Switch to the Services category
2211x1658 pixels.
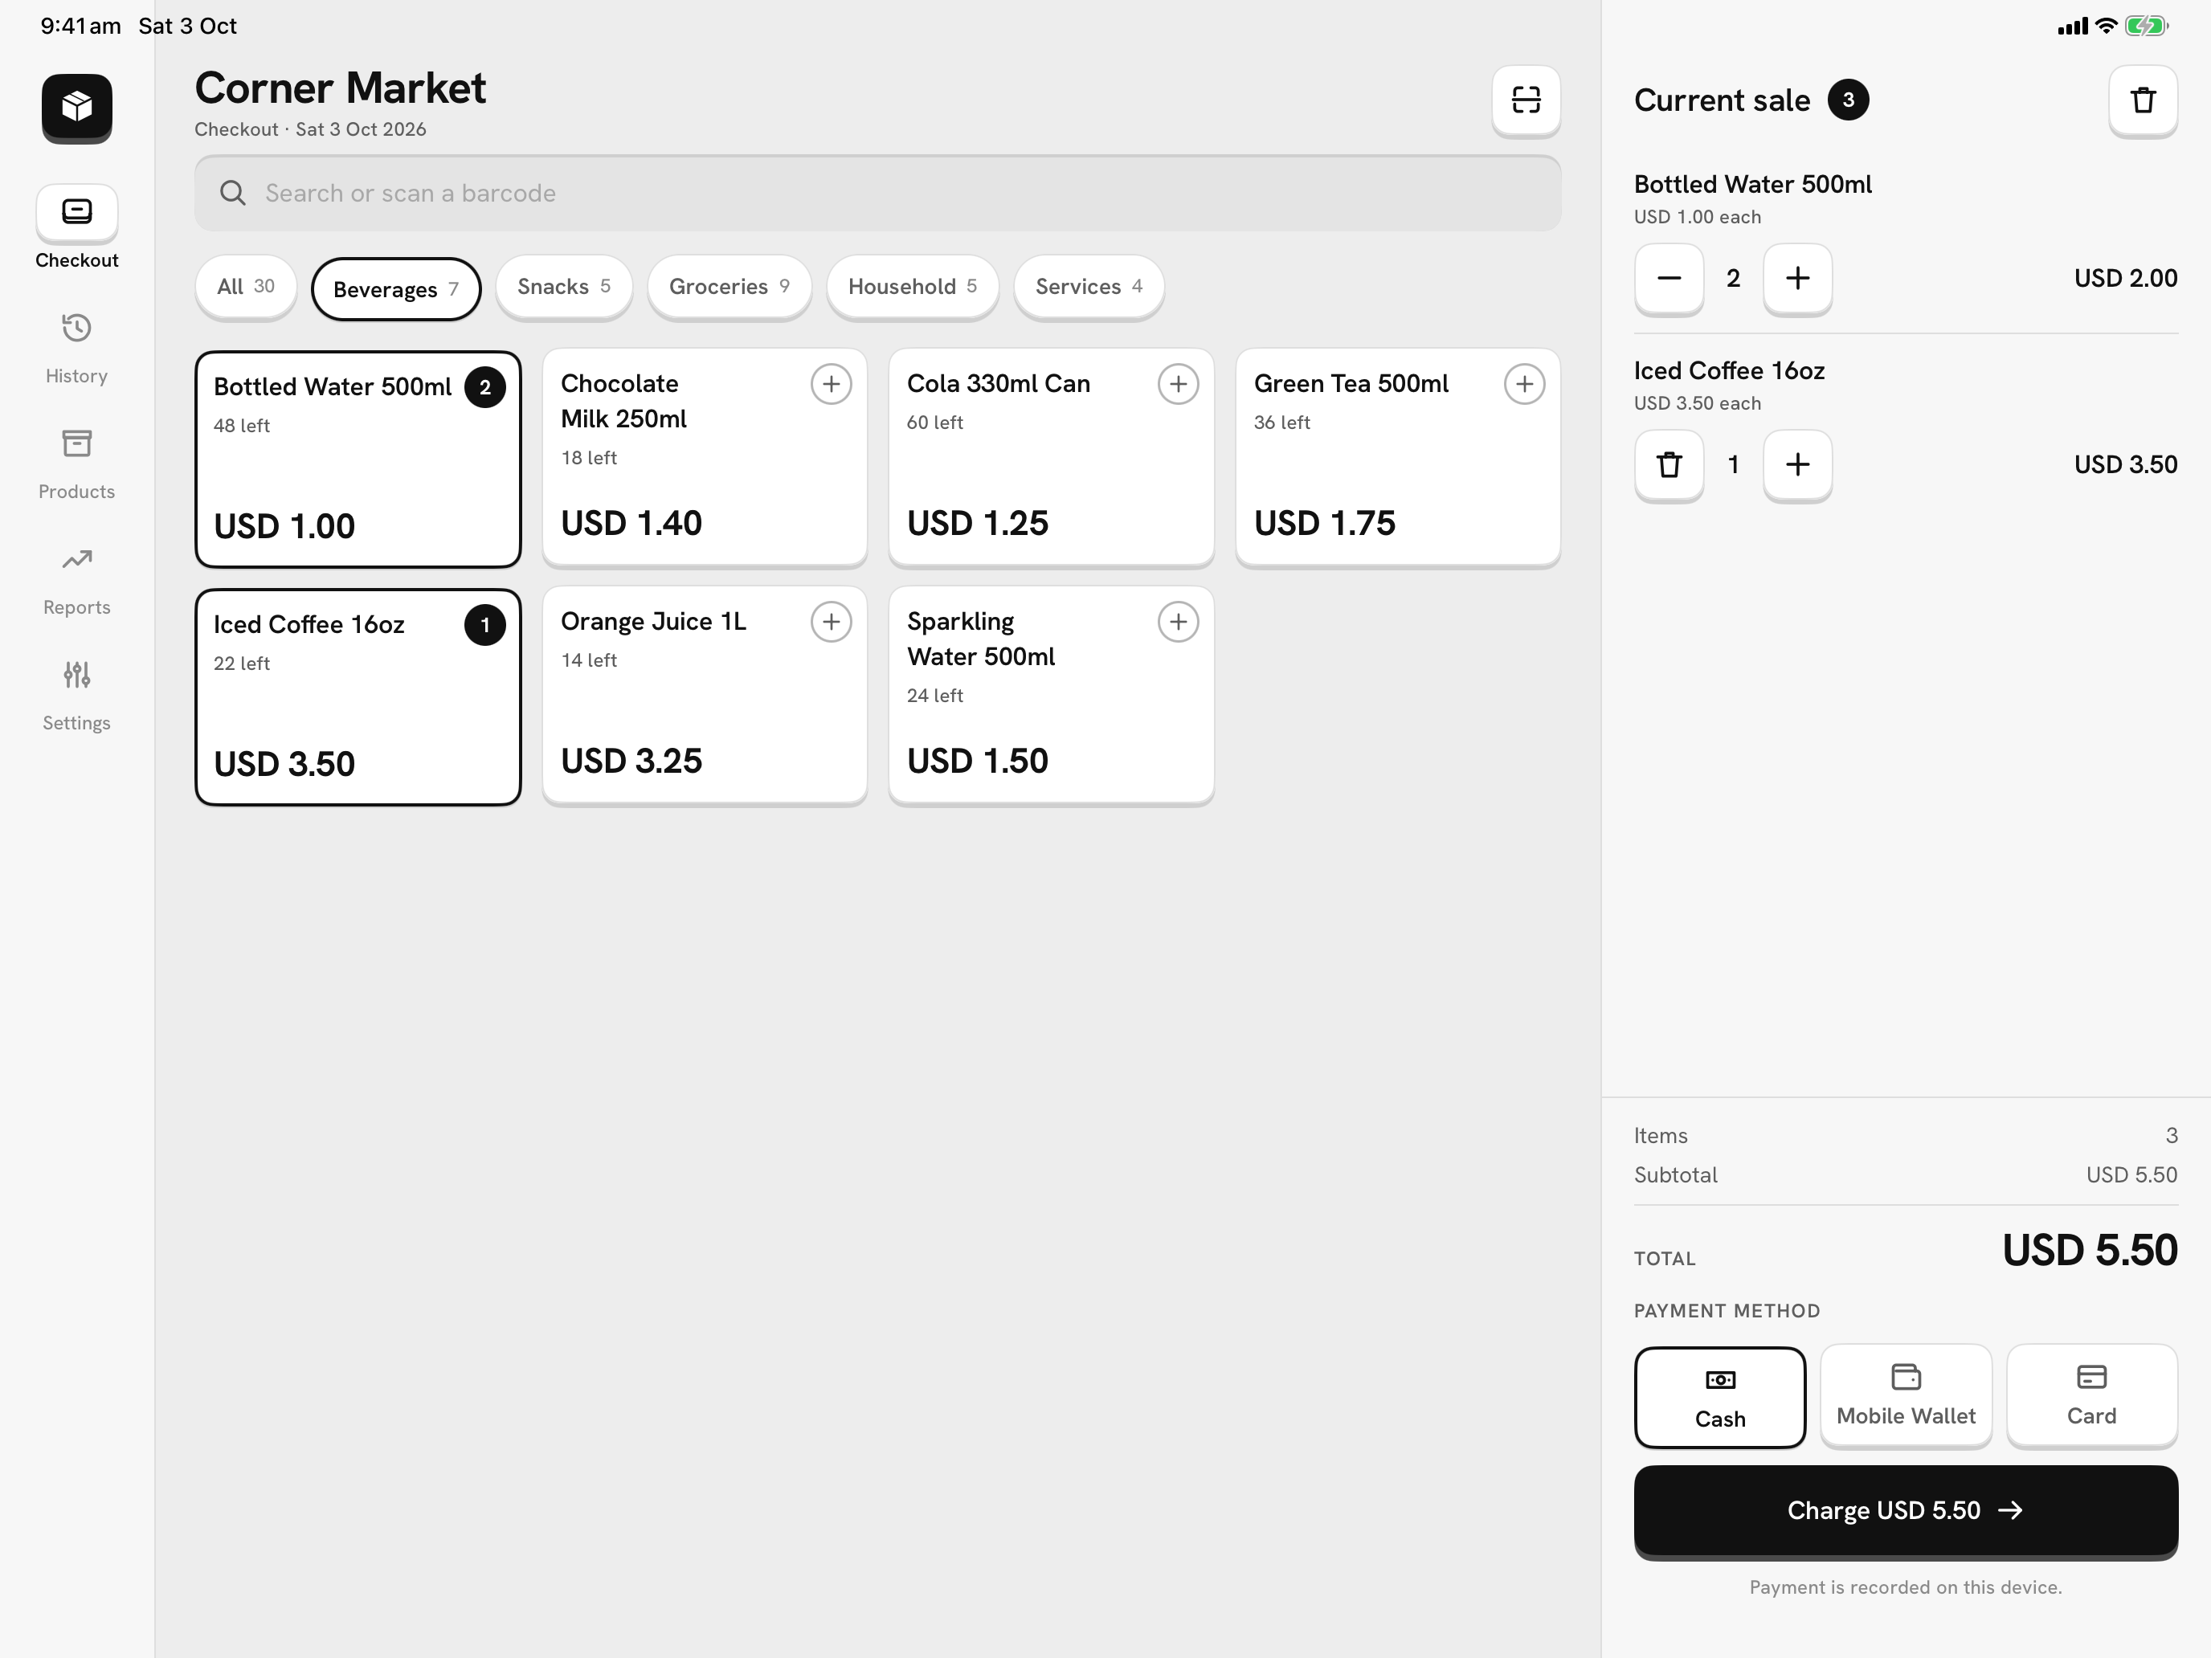[x=1089, y=287]
